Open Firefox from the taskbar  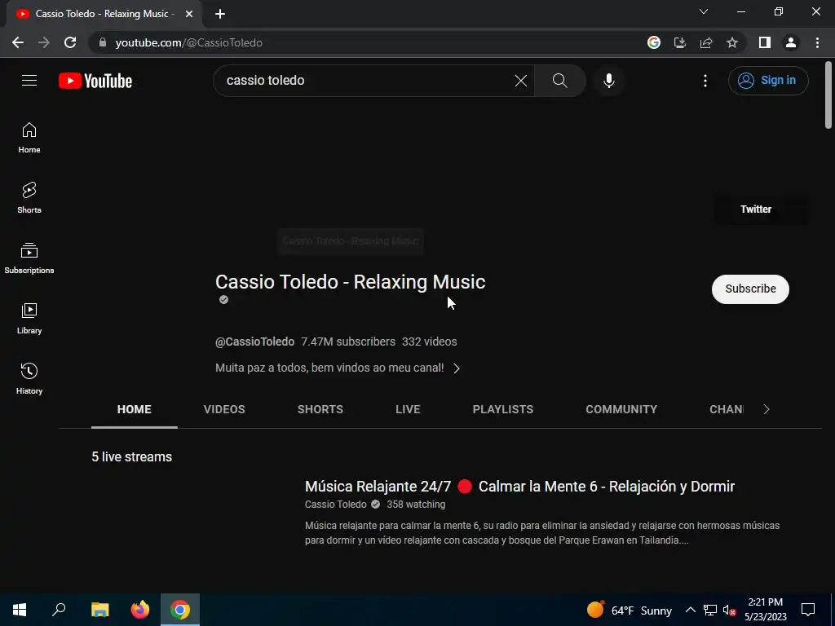[140, 610]
